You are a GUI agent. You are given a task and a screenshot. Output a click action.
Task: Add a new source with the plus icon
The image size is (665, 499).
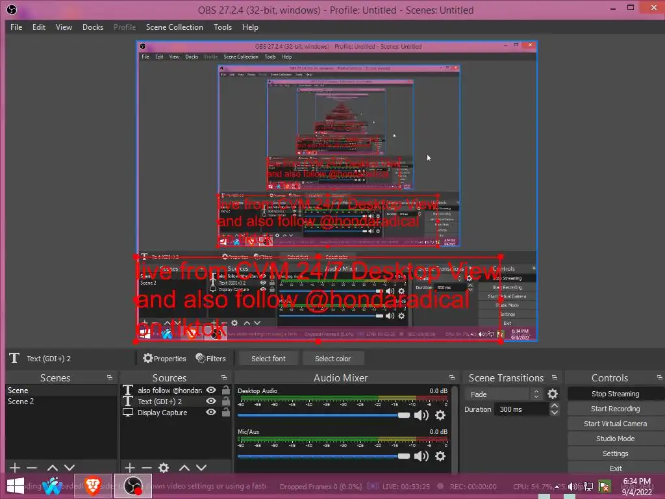[130, 468]
